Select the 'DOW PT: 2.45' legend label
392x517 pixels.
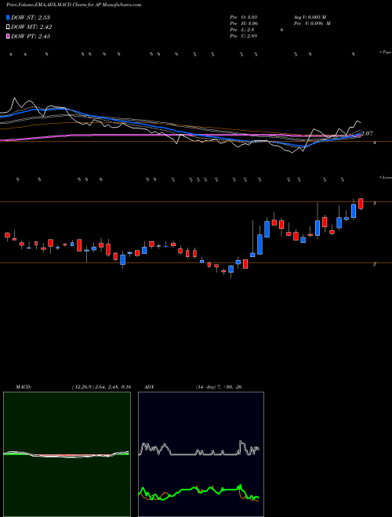tap(31, 37)
